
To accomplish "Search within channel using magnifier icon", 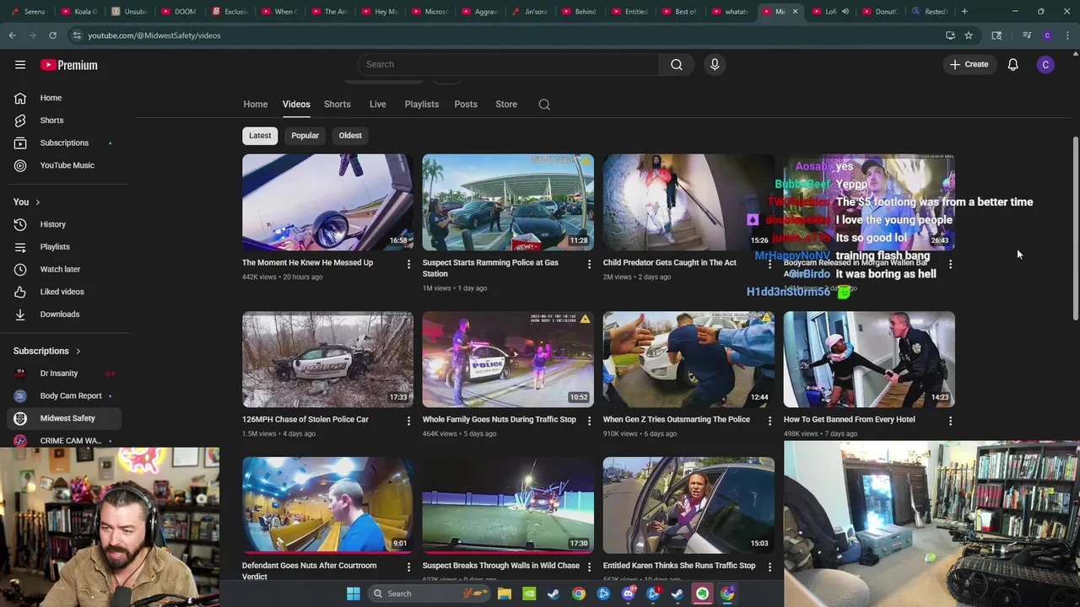I will pyautogui.click(x=544, y=105).
